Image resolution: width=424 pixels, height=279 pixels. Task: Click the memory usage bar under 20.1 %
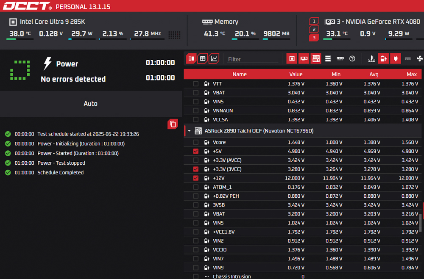coord(245,39)
